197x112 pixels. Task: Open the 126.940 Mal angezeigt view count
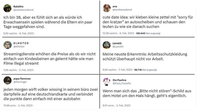click(148, 34)
